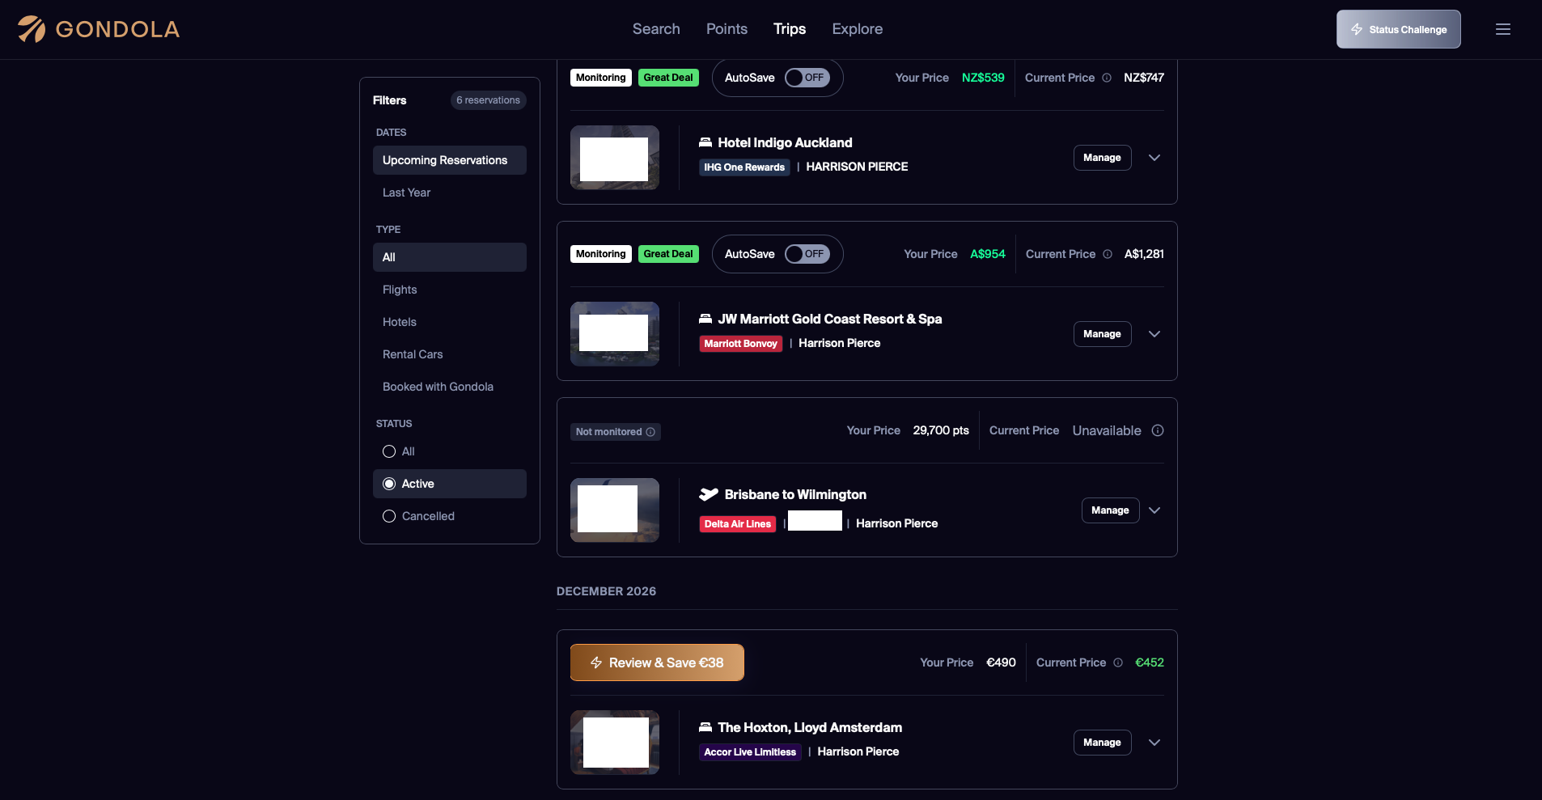Click the Accor Live Limitless badge
1542x800 pixels.
(750, 752)
